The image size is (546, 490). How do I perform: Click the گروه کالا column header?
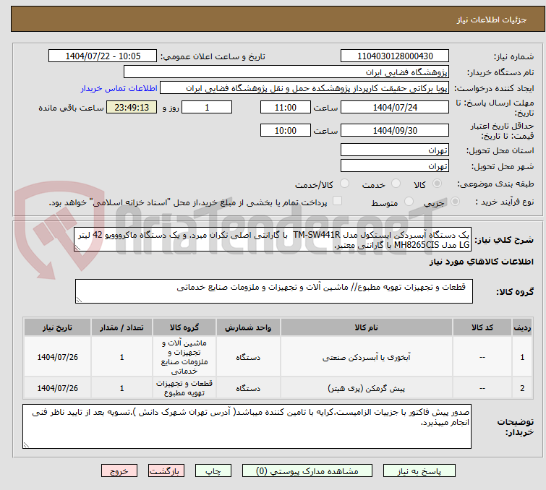(x=184, y=327)
